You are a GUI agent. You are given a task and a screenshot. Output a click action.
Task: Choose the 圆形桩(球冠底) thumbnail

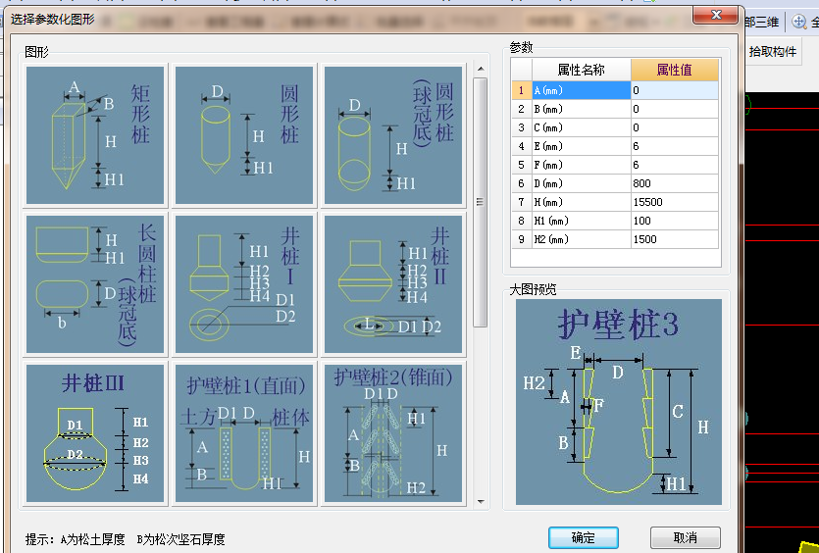pos(393,135)
